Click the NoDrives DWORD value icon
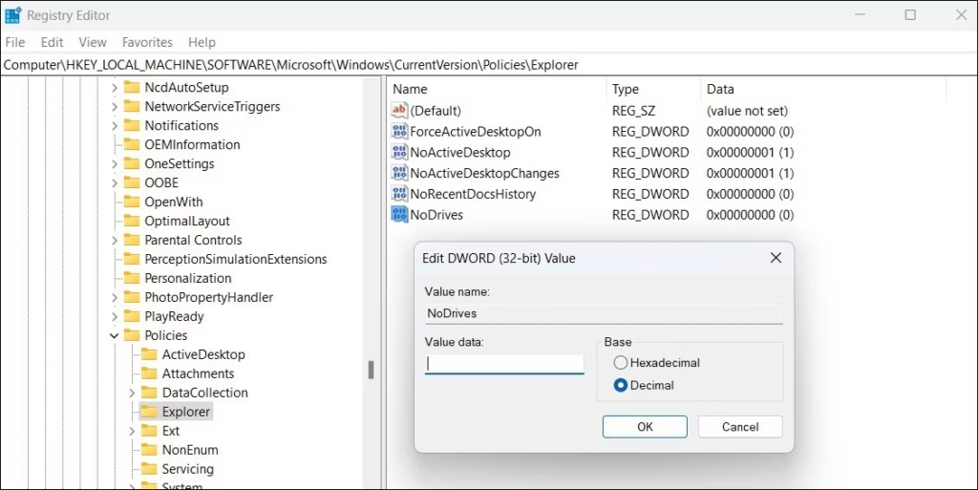 [399, 215]
